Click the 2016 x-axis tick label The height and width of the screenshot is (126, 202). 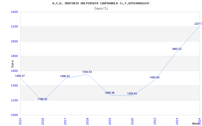pyautogui.click(x=43, y=121)
